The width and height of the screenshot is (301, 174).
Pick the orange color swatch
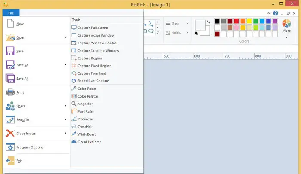pos(243,21)
